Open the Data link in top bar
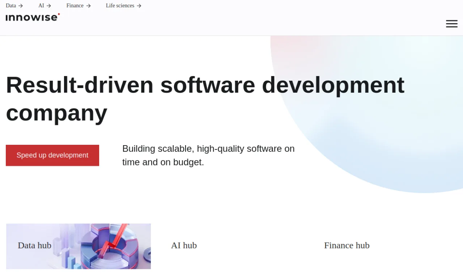The width and height of the screenshot is (463, 278). [14, 5]
